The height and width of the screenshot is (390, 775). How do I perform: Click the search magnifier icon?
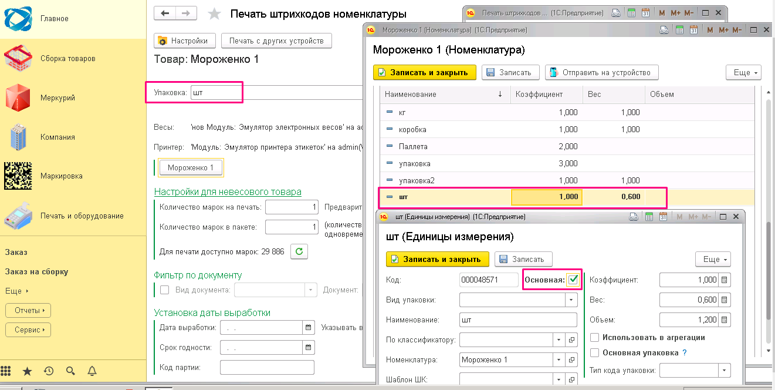[70, 371]
